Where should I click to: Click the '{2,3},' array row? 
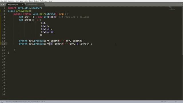[x=45, y=26]
